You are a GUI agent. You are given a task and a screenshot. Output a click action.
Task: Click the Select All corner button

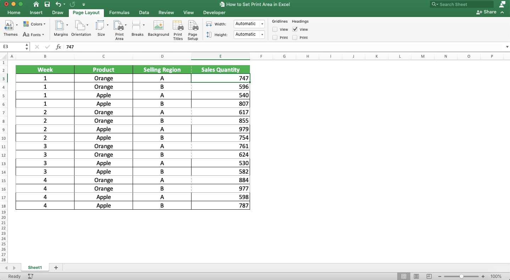tap(4, 56)
